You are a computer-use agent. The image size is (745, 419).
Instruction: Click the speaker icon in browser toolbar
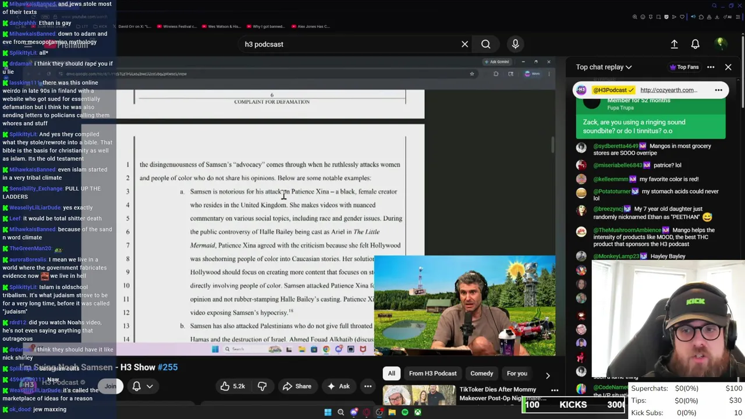click(693, 17)
